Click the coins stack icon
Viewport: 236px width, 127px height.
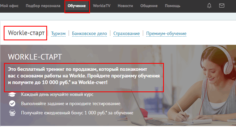tap(12, 113)
